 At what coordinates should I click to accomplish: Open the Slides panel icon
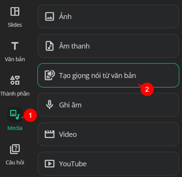[15, 11]
